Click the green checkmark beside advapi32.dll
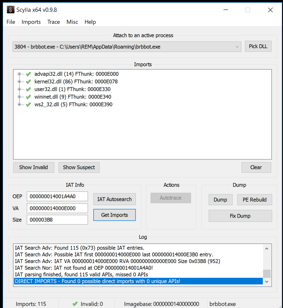 [28, 74]
